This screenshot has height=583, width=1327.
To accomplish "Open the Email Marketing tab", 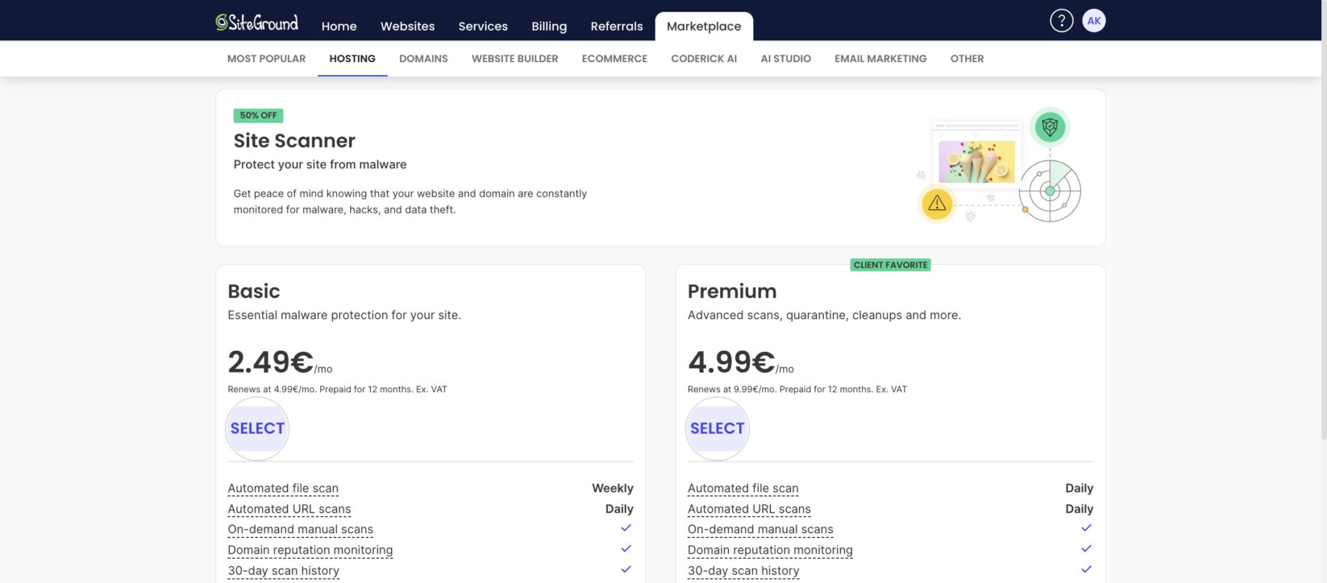I will (x=880, y=59).
